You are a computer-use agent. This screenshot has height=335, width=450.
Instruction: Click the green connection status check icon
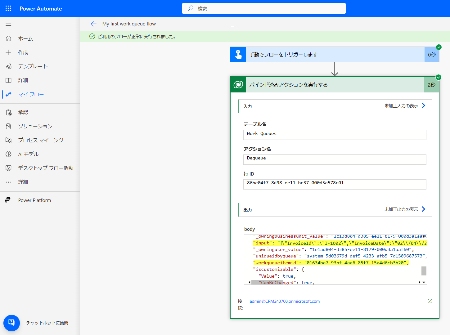coord(430,301)
